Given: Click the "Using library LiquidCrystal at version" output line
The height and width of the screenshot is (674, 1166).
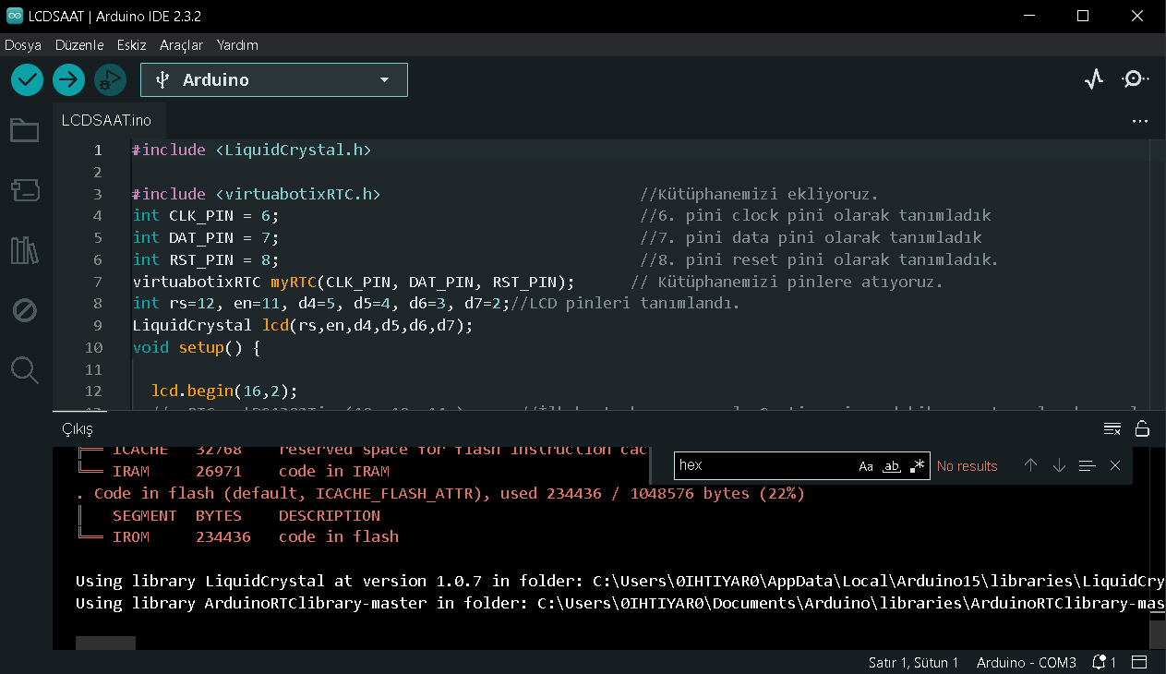Looking at the screenshot, I should point(620,581).
